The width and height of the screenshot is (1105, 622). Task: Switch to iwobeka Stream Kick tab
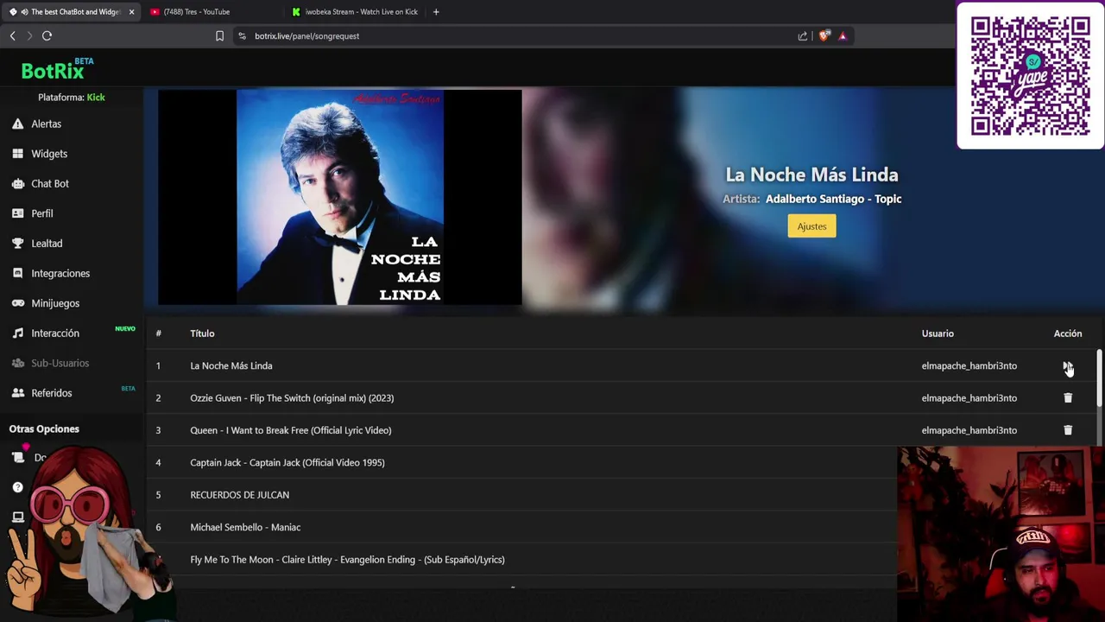(354, 12)
